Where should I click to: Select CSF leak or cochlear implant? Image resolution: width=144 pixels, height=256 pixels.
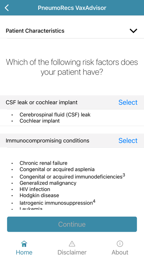tap(128, 102)
